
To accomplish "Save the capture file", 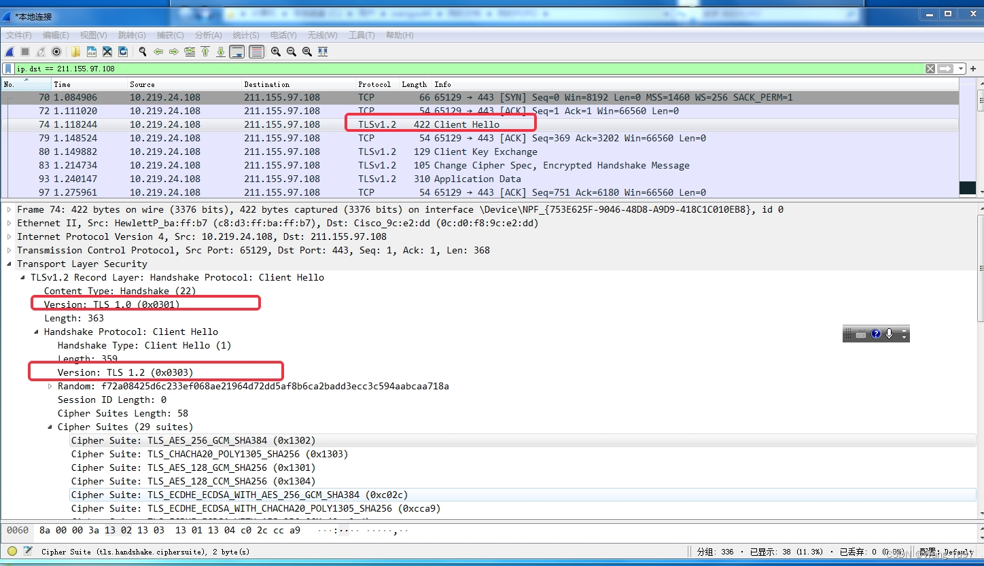I will 91,52.
